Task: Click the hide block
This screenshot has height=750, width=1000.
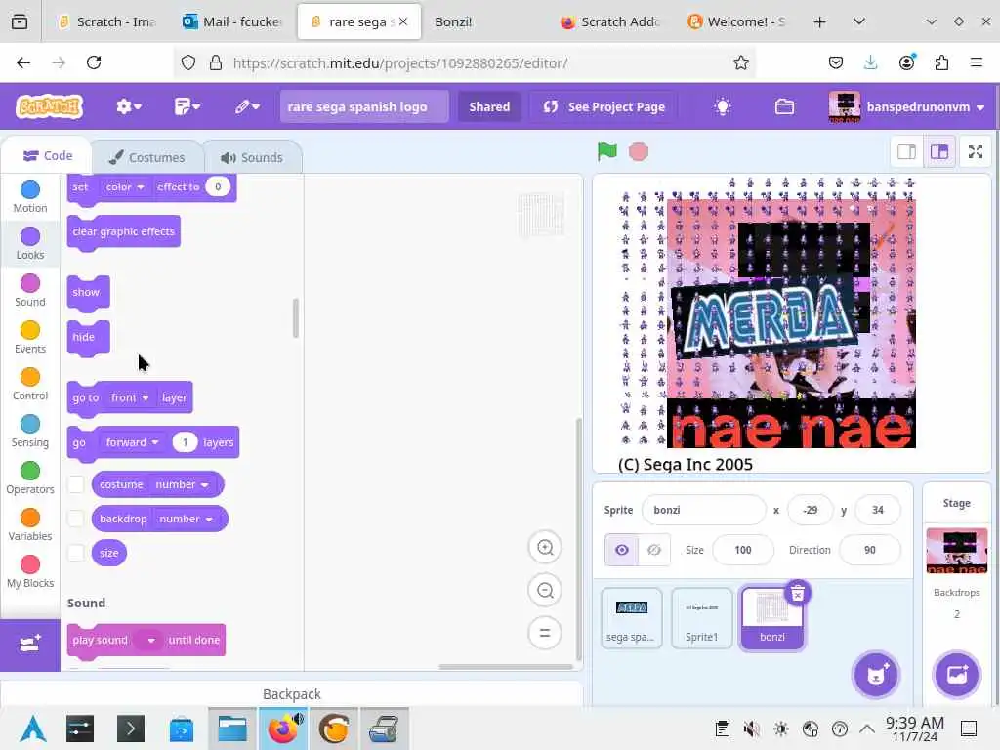Action: [88, 337]
